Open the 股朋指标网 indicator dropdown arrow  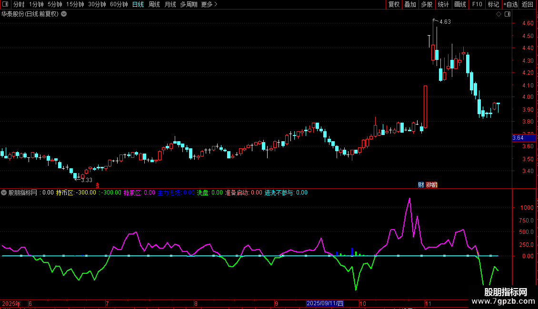pyautogui.click(x=4, y=193)
